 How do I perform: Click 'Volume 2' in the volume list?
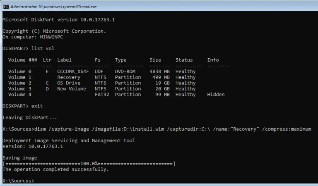(20, 83)
